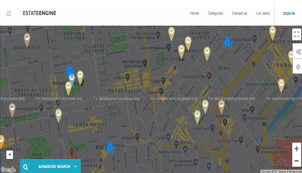This screenshot has width=302, height=173.
Task: Click the Sightglass Coffee place pin
Action: click(209, 76)
